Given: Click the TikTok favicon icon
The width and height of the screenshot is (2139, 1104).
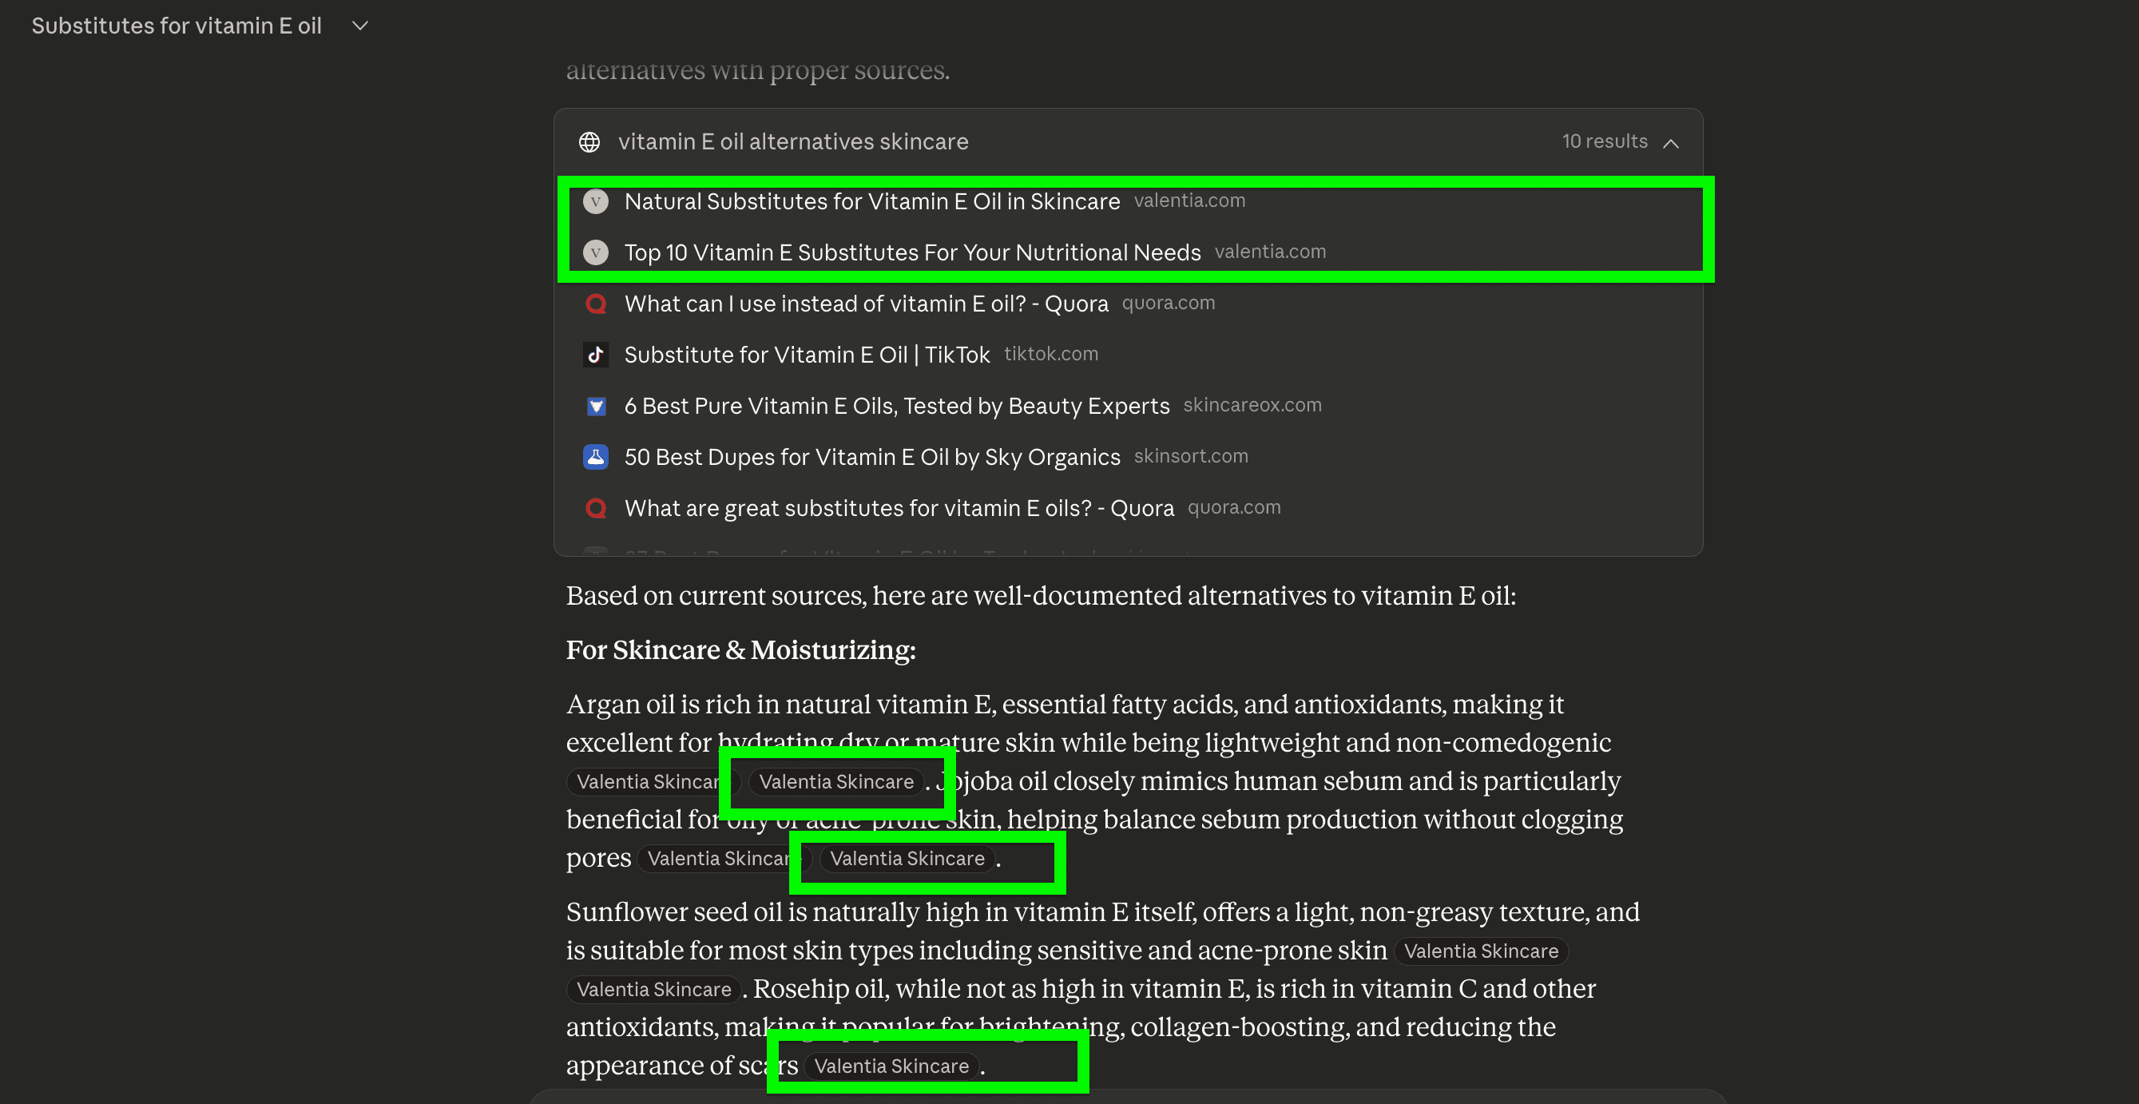Looking at the screenshot, I should click(x=595, y=355).
